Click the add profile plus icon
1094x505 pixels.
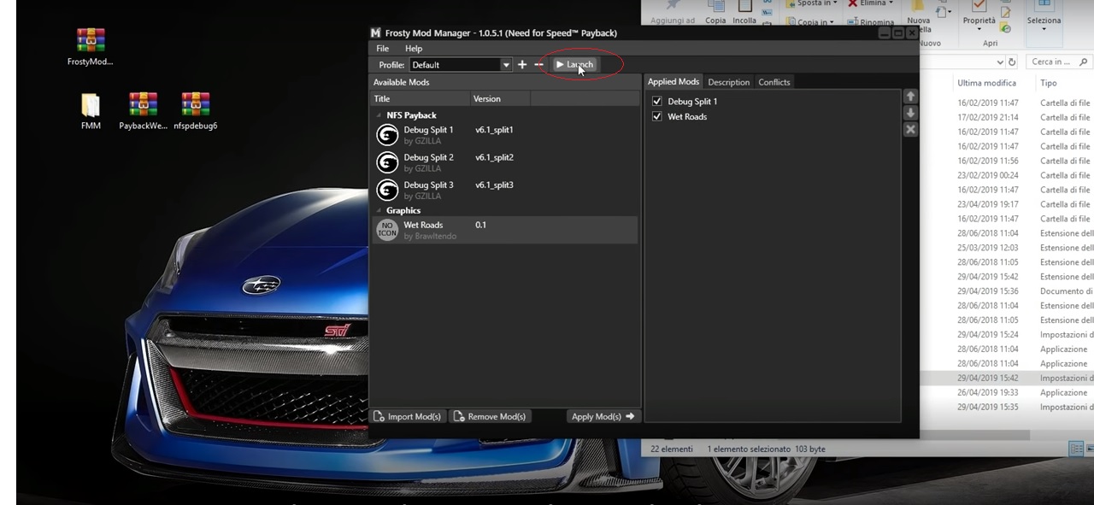522,65
